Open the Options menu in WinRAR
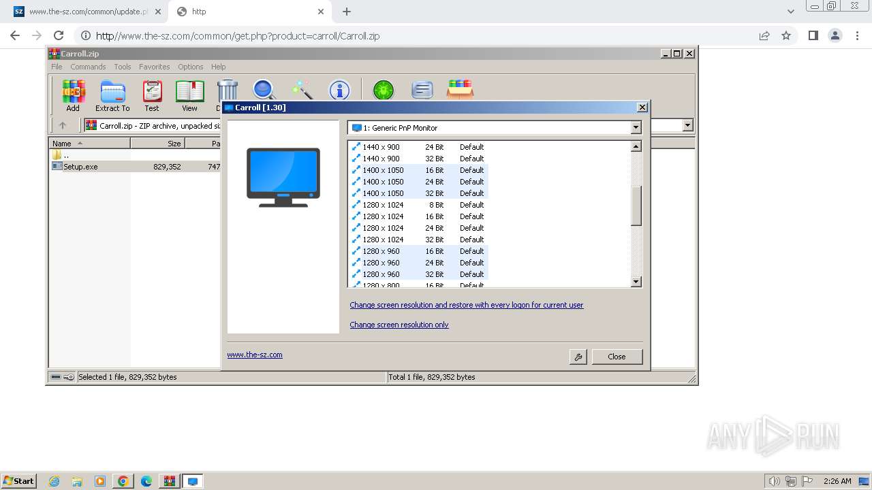 pyautogui.click(x=191, y=67)
